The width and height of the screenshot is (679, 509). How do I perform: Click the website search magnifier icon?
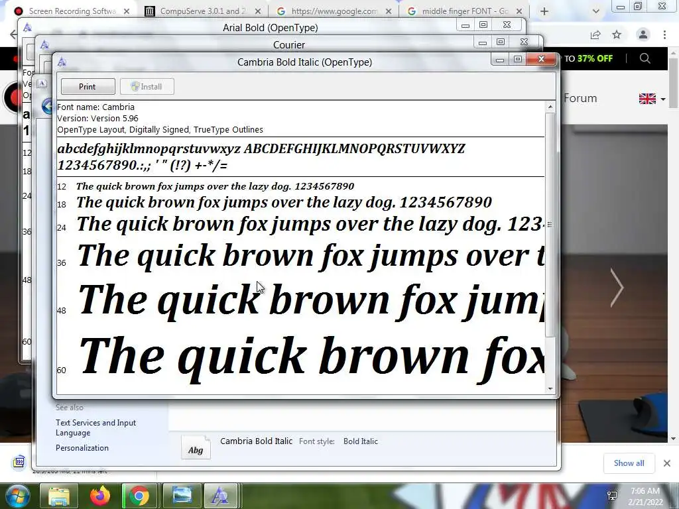coord(645,58)
